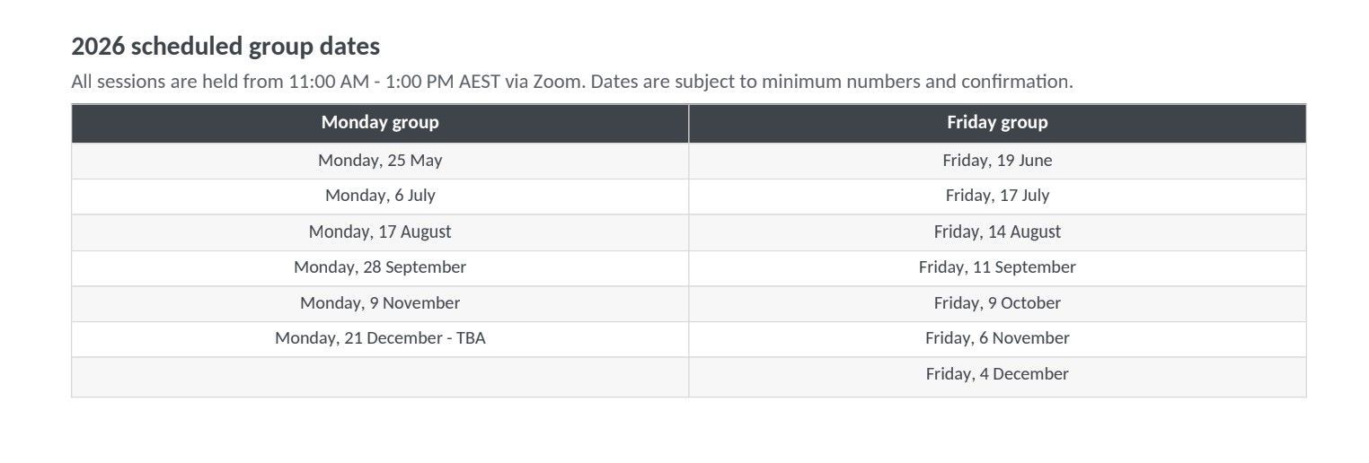Click Monday, 28 September cell
Image resolution: width=1369 pixels, height=463 pixels.
tap(380, 267)
